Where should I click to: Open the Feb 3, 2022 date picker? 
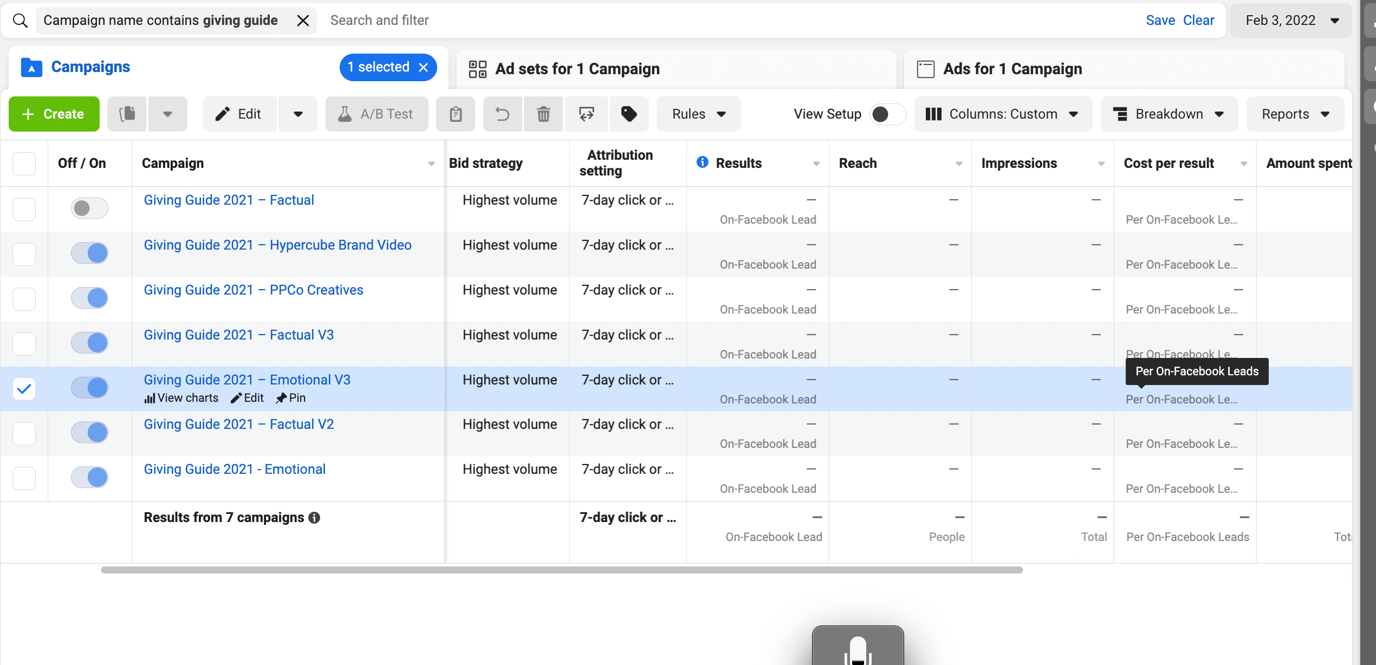[1291, 21]
